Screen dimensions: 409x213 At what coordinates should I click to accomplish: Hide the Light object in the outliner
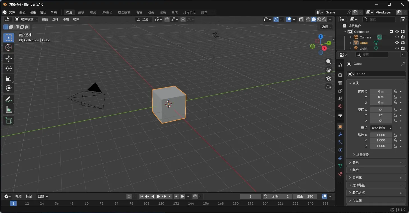click(x=397, y=48)
